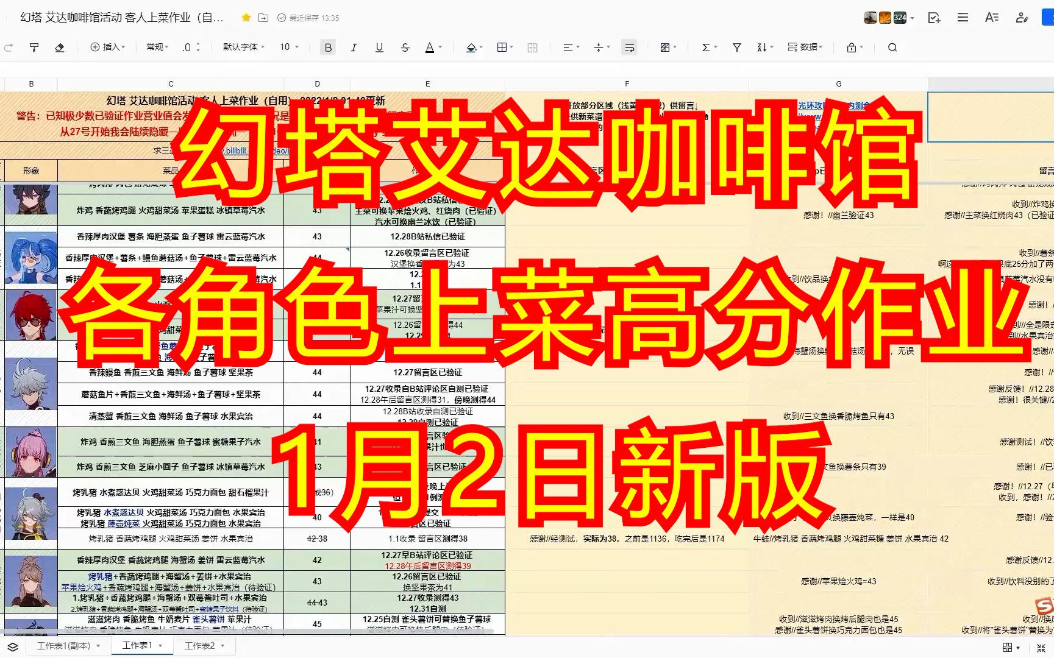Open the hamburger menu icon
1054x658 pixels.
[963, 18]
